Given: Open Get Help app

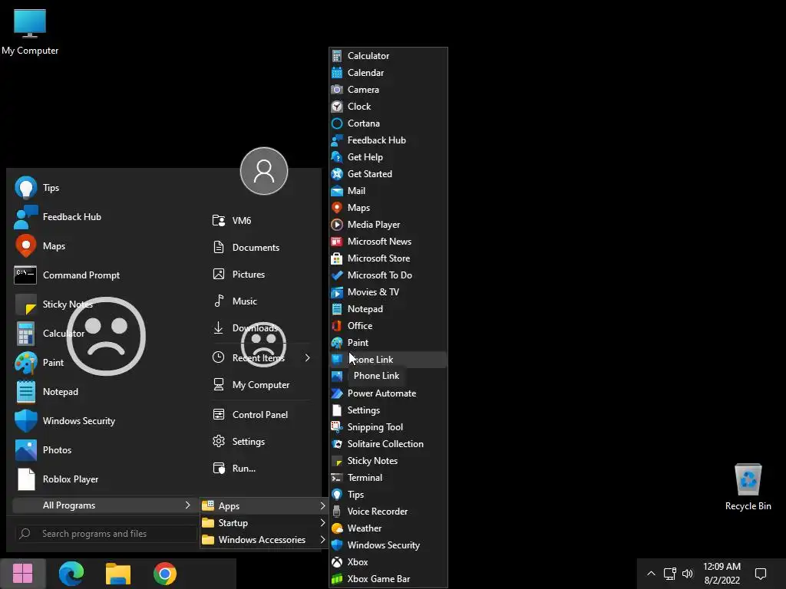Looking at the screenshot, I should 388,156.
